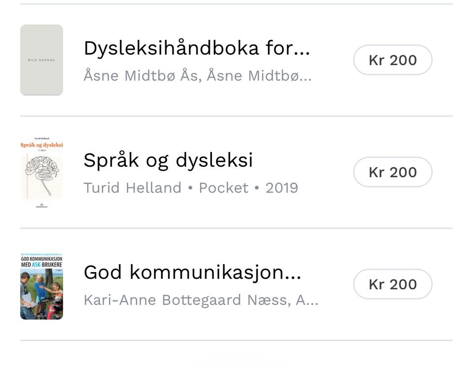Click the Pocket format label
The height and width of the screenshot is (367, 473).
tap(223, 188)
